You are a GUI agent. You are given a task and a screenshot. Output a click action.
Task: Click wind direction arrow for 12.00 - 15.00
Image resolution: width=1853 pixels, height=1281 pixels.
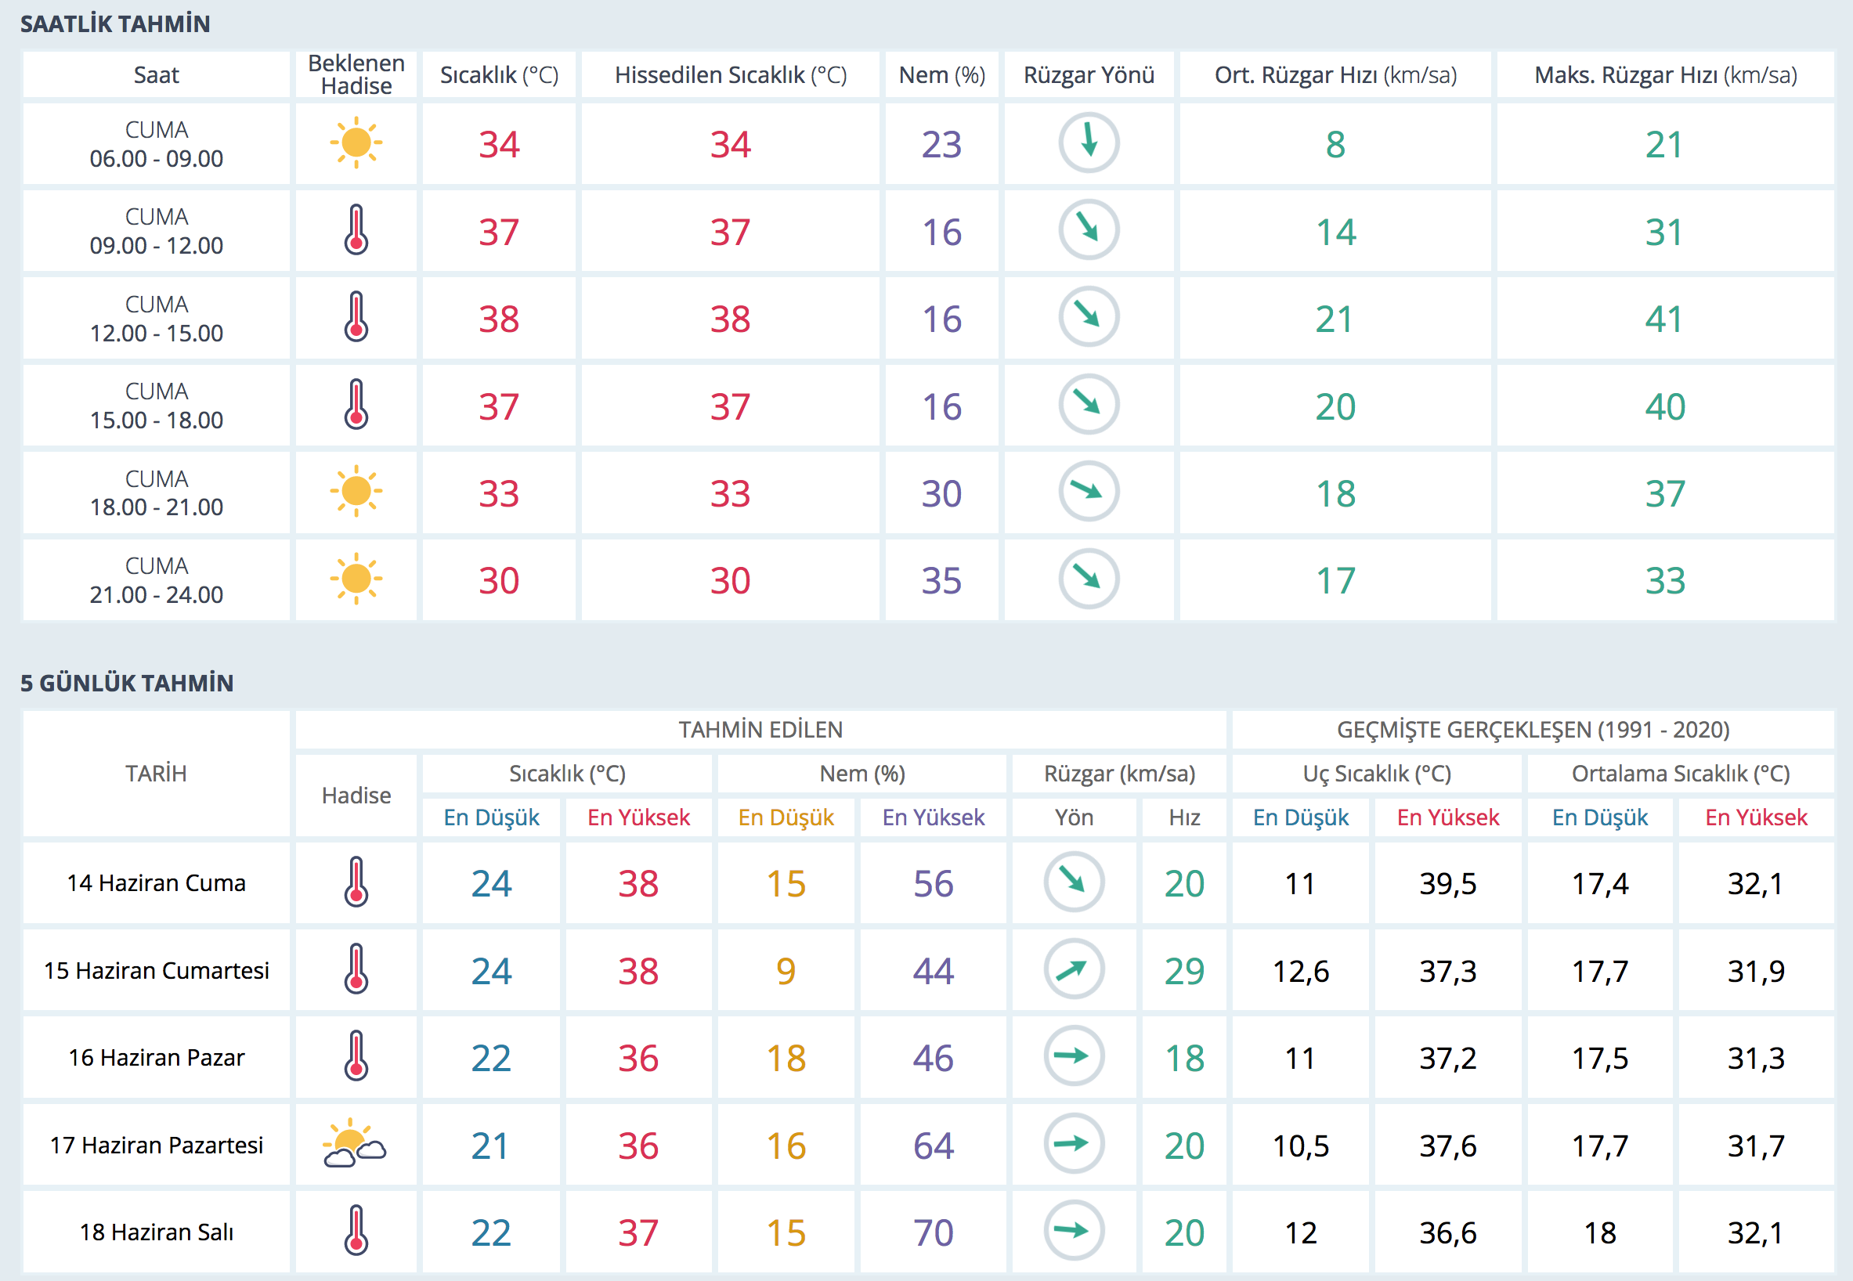(x=1088, y=317)
